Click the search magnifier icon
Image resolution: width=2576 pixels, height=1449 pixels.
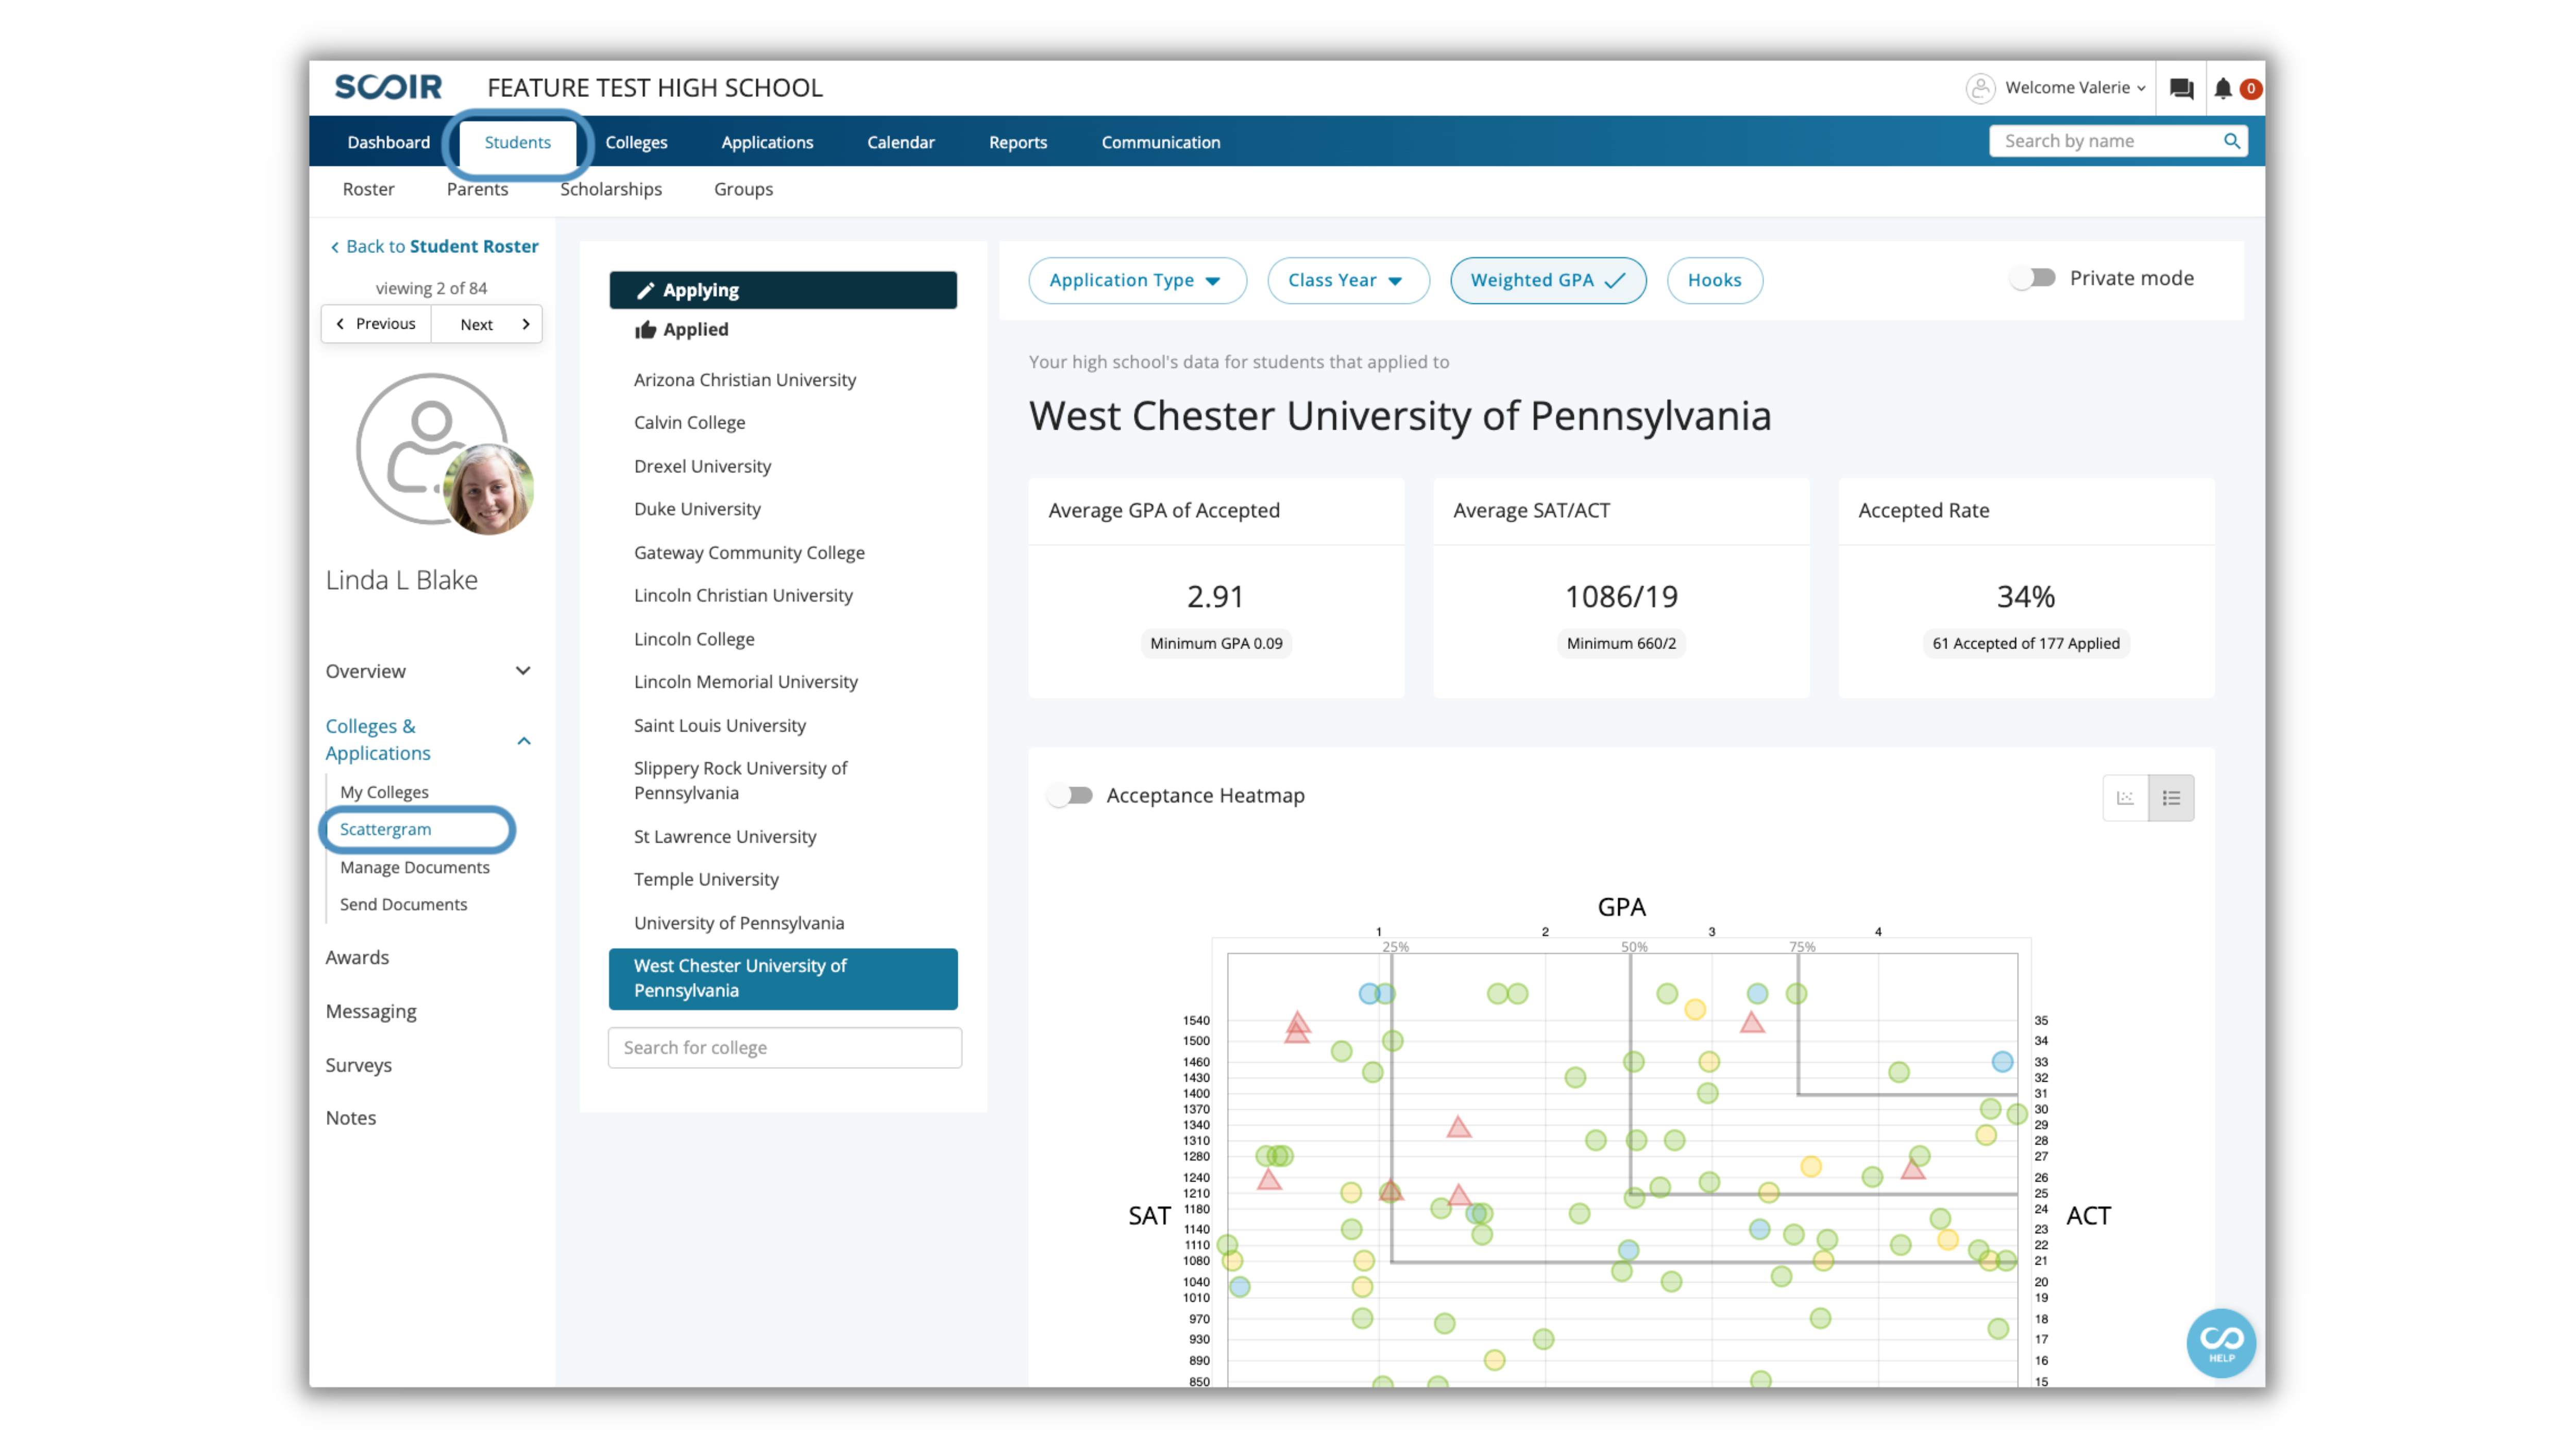pyautogui.click(x=2231, y=141)
